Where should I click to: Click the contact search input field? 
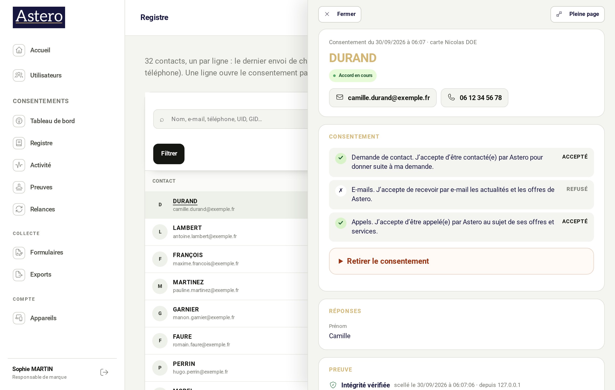[x=231, y=119]
